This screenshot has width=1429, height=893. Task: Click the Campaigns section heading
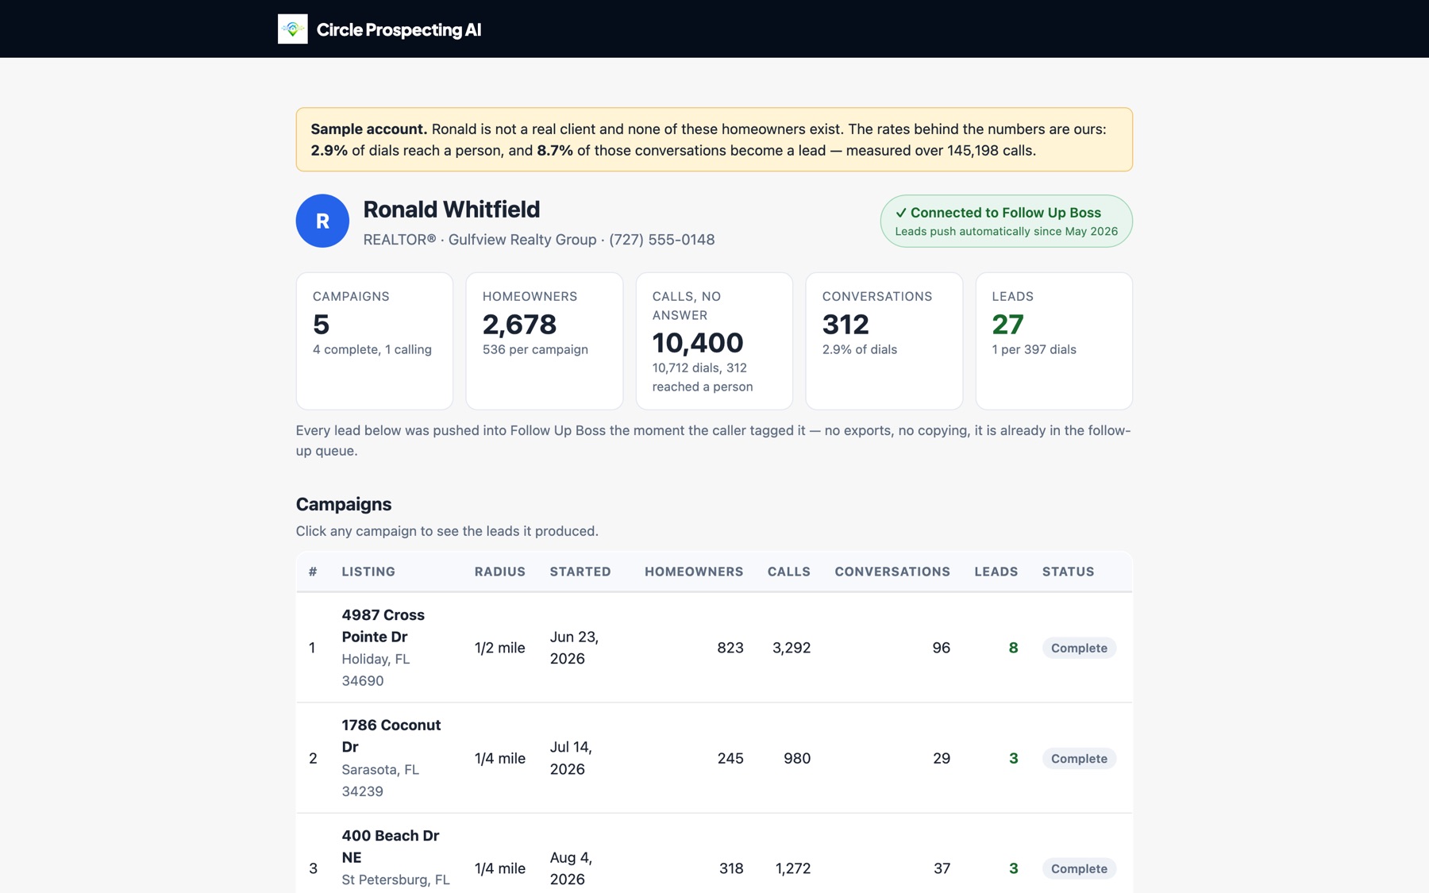click(344, 504)
